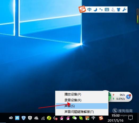Open the Action Center notification icon
This screenshot has width=139, height=123.
(x=131, y=118)
